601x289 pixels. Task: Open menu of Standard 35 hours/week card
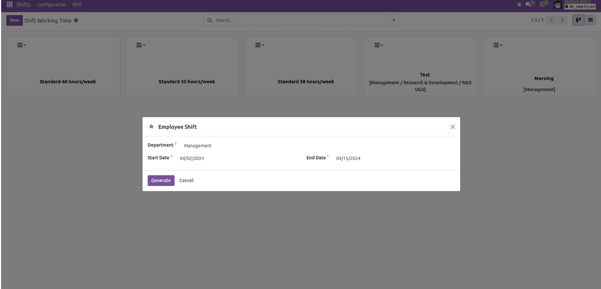141,45
